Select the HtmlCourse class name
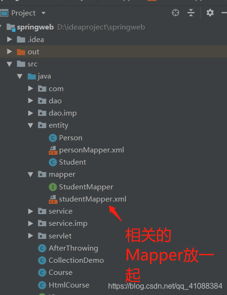 69,285
